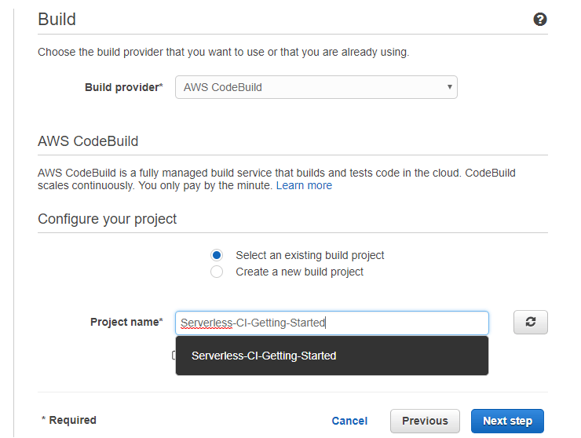Refresh the project name list
This screenshot has width=581, height=438.
pos(531,323)
